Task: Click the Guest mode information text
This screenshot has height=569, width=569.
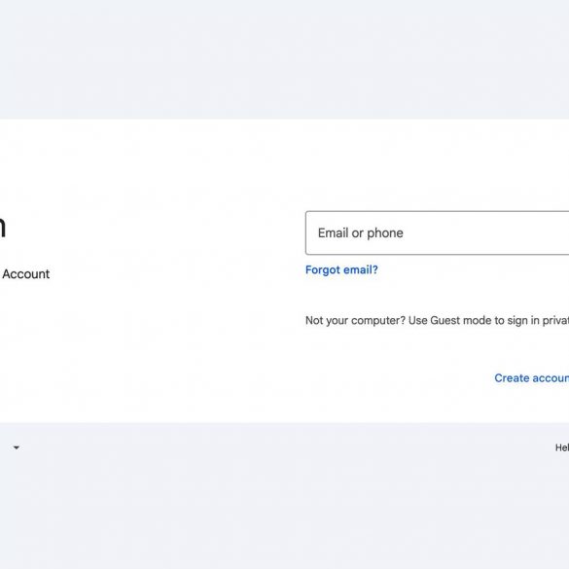Action: click(x=438, y=320)
